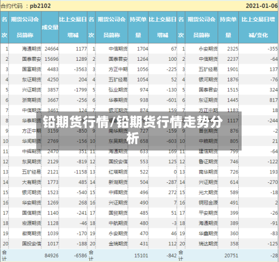The height and width of the screenshot is (262, 279).
Task: Click the total volume change "-6586"
Action: pyautogui.click(x=80, y=256)
